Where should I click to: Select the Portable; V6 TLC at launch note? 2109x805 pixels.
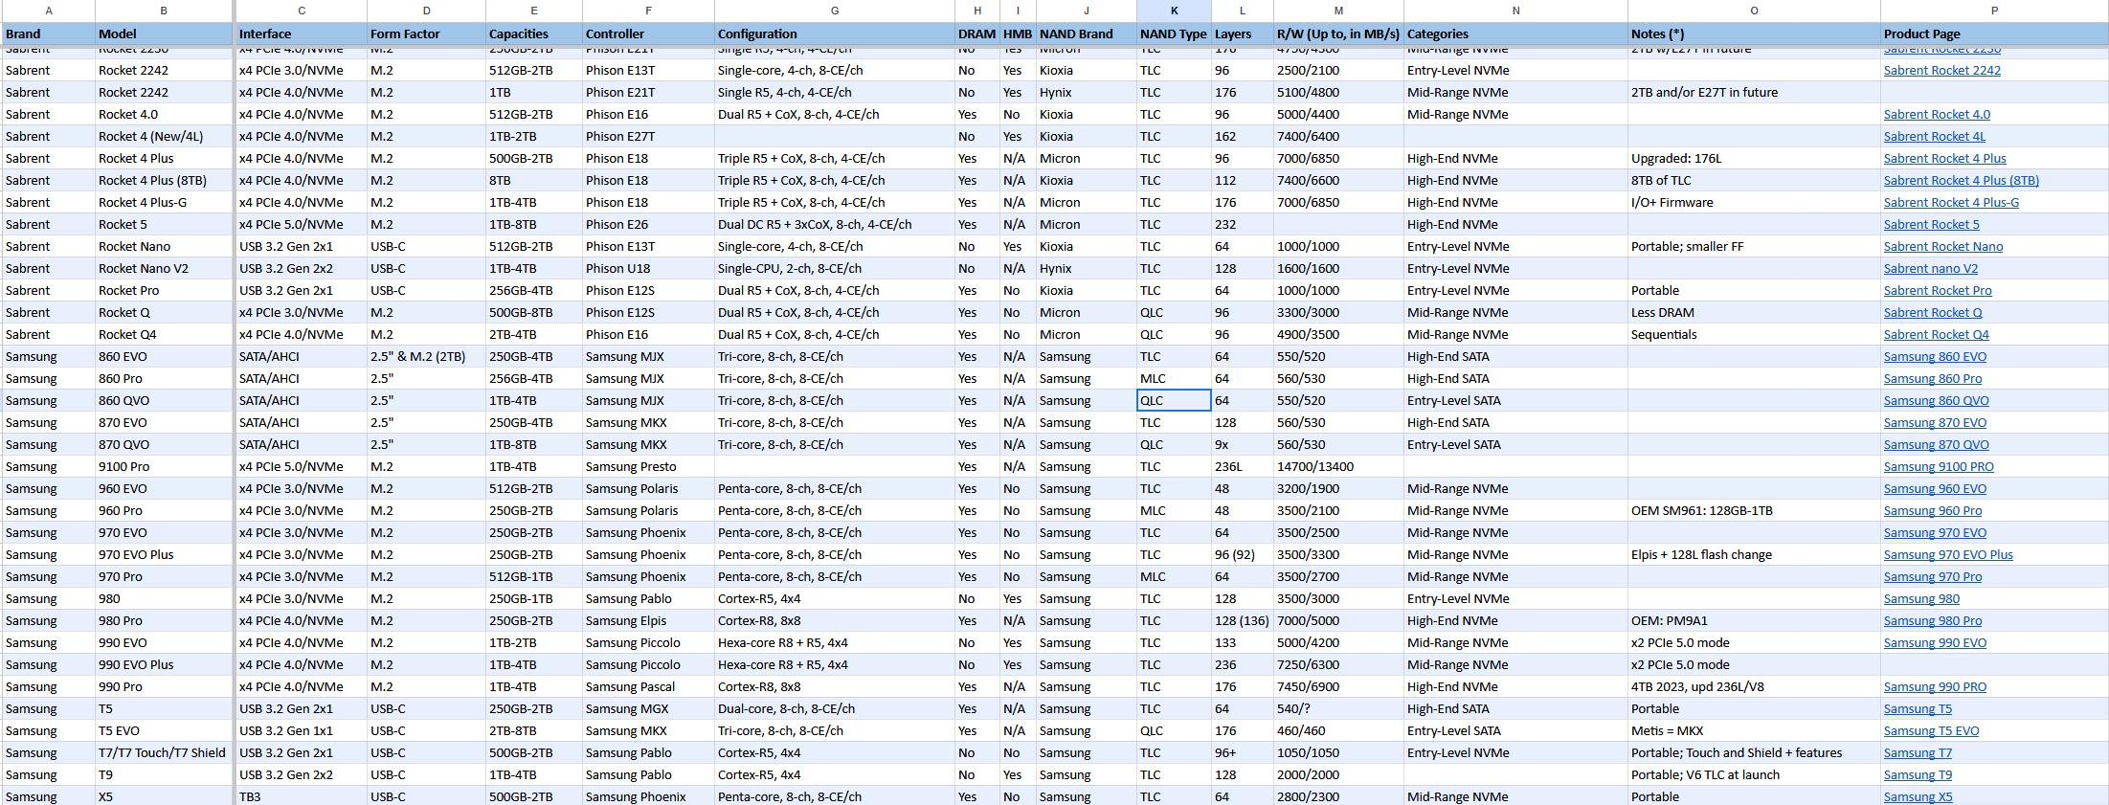1754,774
